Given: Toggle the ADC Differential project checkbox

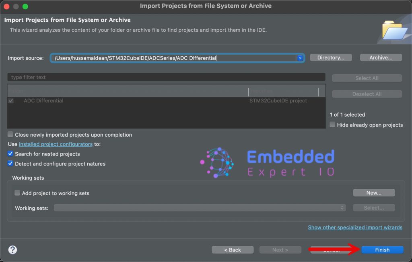Looking at the screenshot, I should point(11,101).
